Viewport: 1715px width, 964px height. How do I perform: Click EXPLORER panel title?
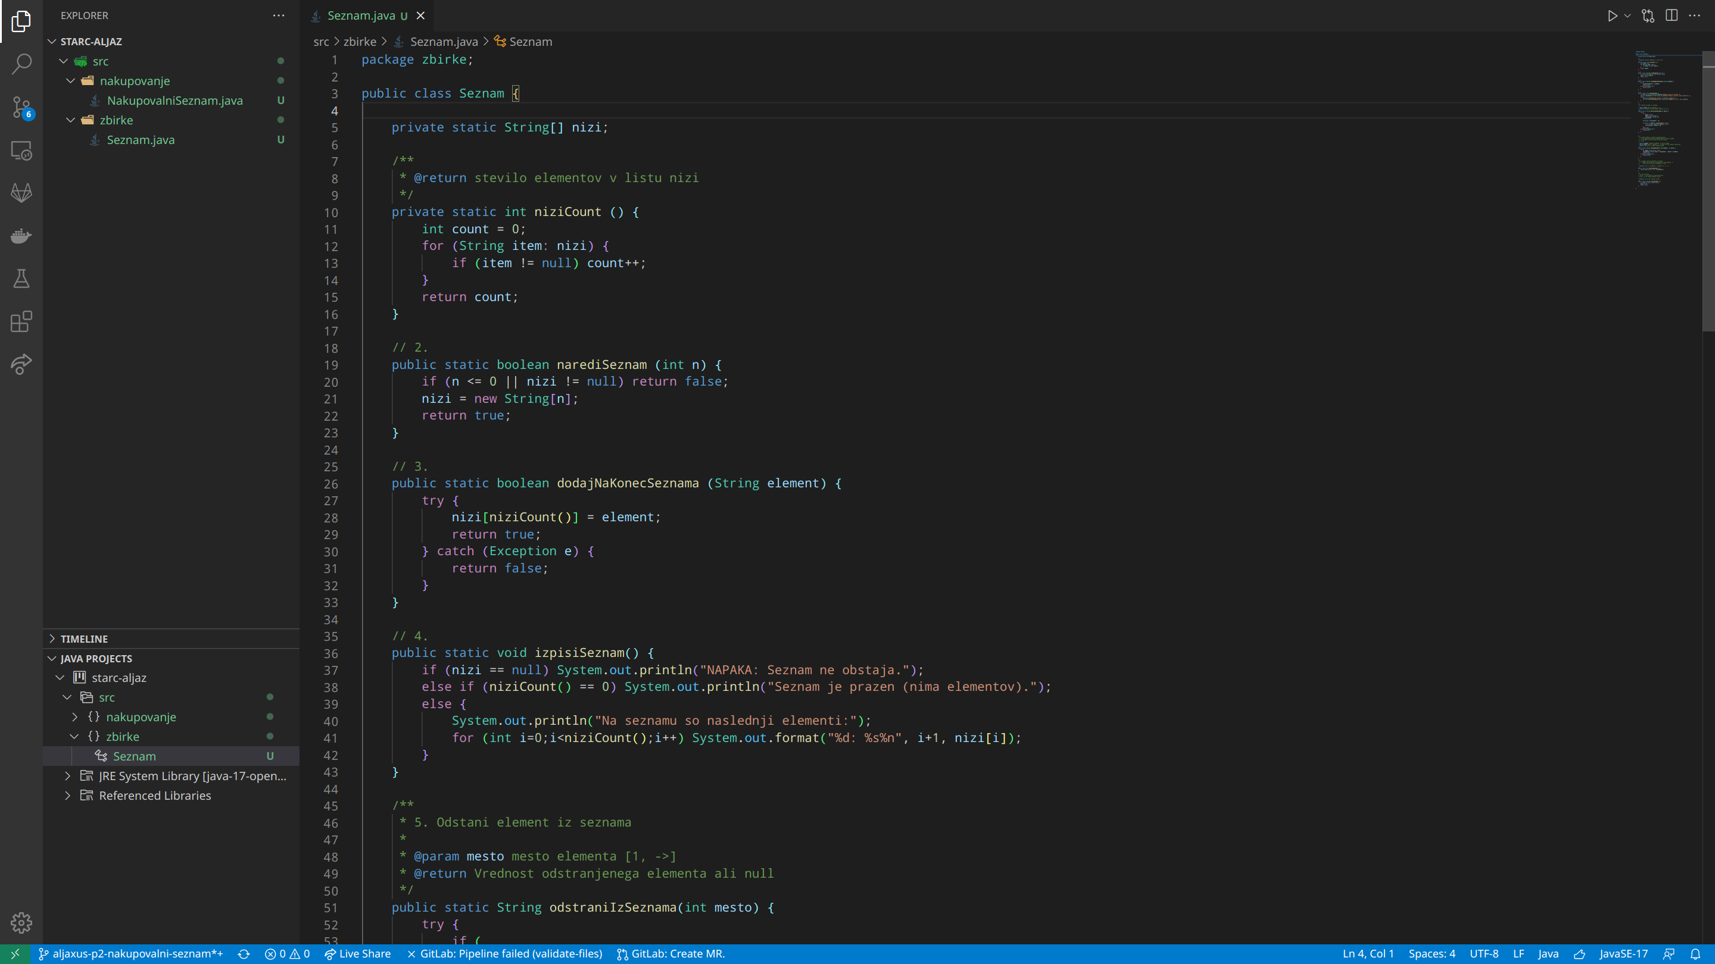[x=84, y=15]
